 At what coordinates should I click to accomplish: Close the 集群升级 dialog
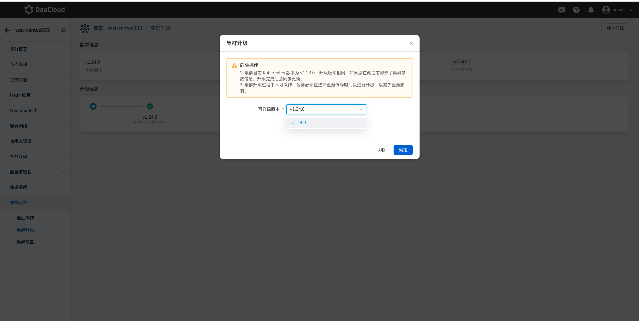[411, 43]
